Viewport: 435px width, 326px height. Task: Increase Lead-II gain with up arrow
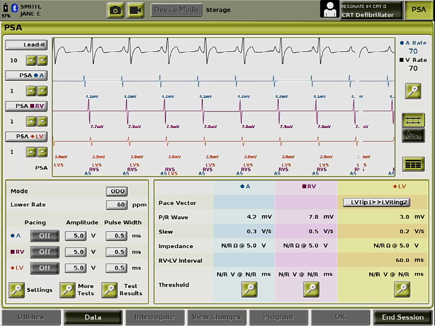(x=31, y=60)
